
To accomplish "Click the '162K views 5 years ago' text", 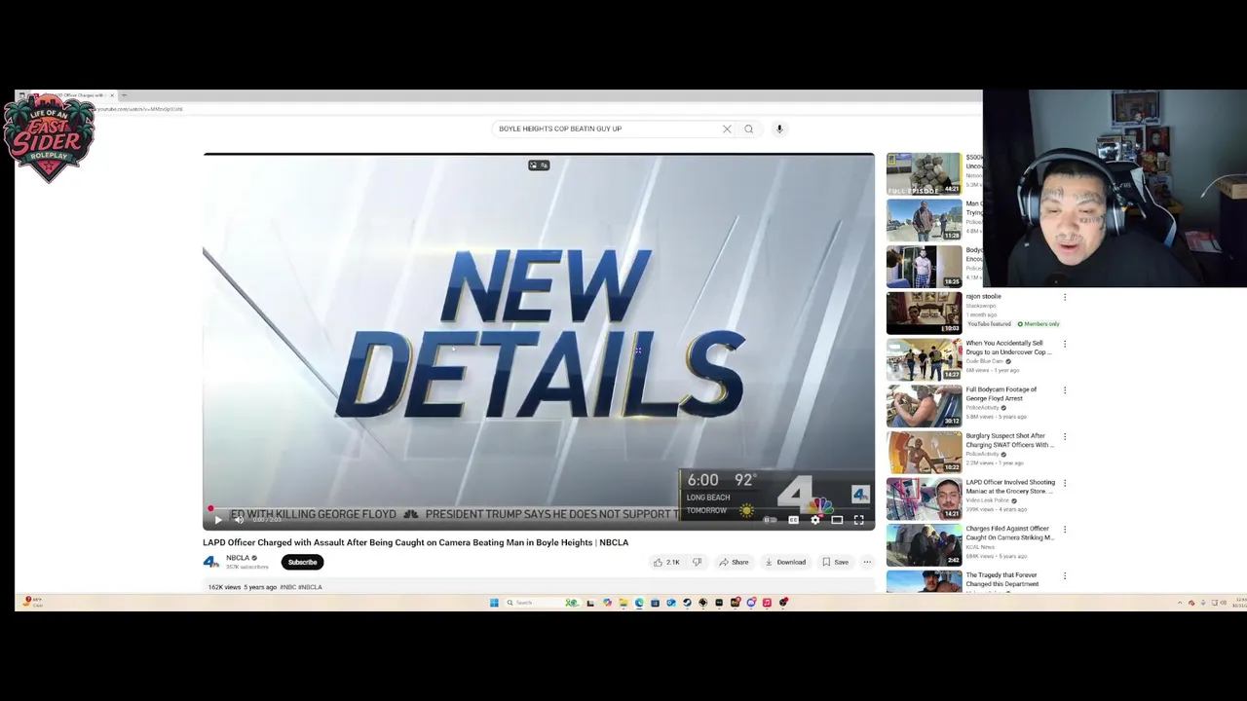I will click(x=242, y=587).
